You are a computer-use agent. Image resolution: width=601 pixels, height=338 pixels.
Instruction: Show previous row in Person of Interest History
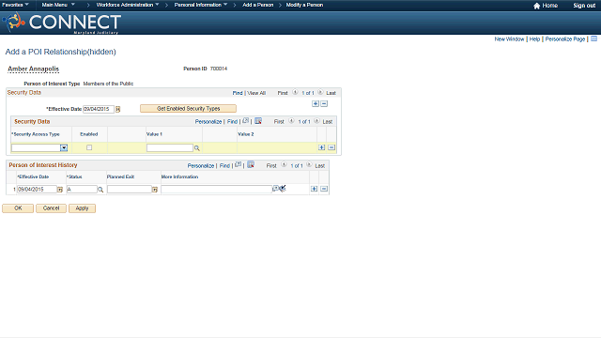284,165
